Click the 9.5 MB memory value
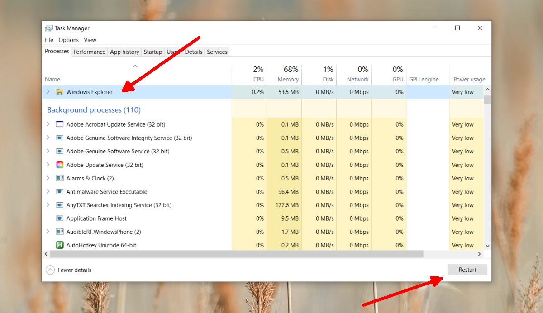543x313 pixels. tap(290, 218)
